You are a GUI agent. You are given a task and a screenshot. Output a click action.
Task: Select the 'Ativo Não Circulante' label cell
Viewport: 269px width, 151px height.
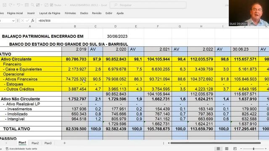coord(31,99)
